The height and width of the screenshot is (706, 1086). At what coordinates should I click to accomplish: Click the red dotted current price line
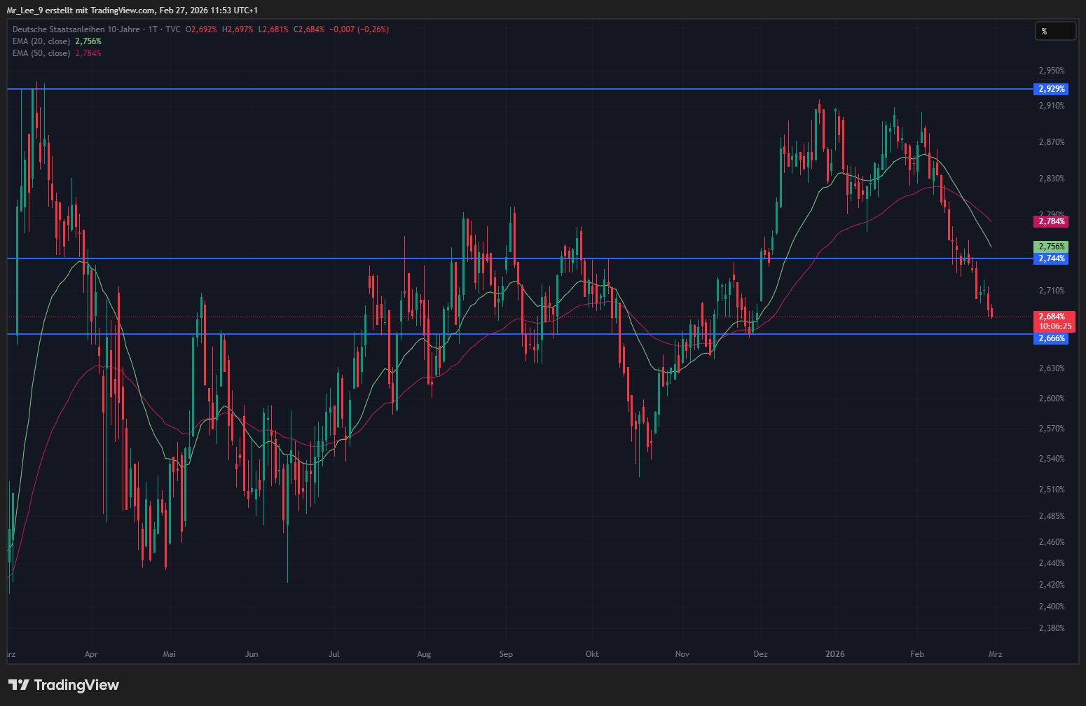490,317
